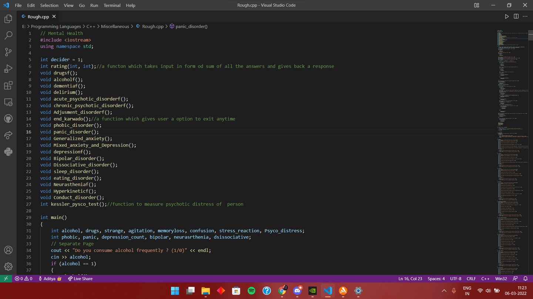Click line number 29 in the gutter
Viewport: 533px width, 299px height.
tap(29, 217)
